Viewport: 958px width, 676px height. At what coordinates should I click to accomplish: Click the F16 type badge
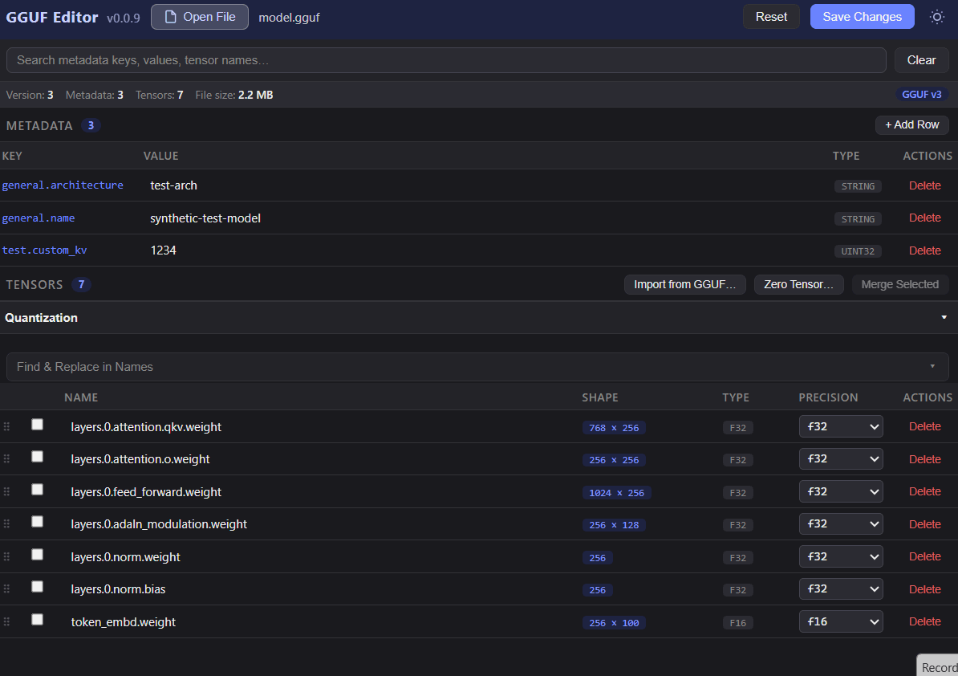coord(737,623)
